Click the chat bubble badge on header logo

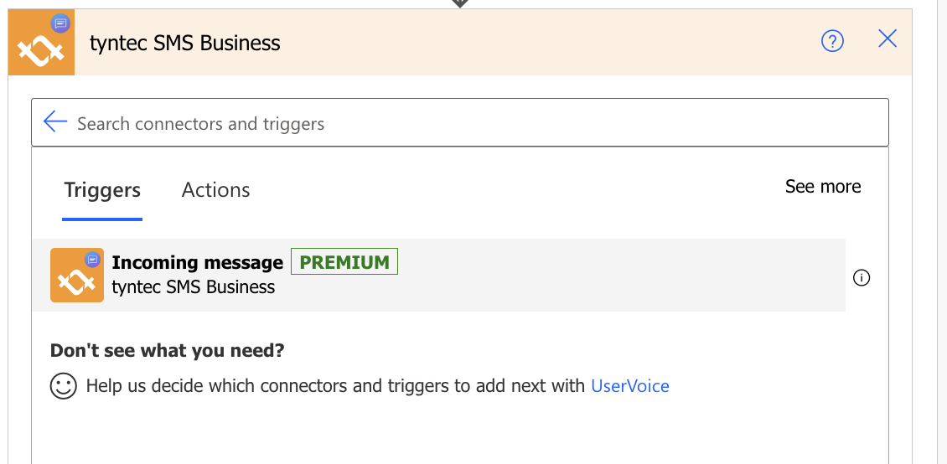coord(60,23)
